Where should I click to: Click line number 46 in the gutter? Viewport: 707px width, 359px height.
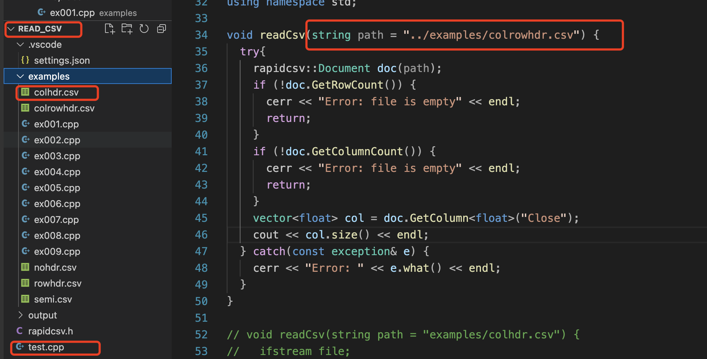tap(201, 235)
